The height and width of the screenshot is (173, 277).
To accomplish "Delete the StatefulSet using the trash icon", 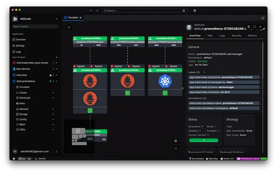I will [248, 26].
